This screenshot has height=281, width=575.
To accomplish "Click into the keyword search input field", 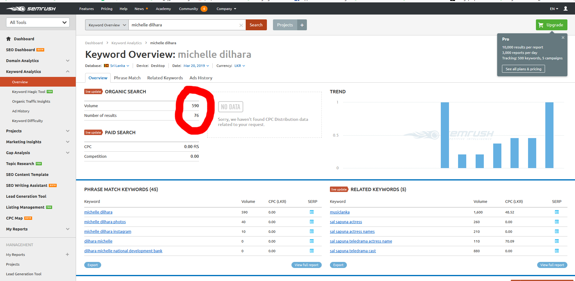I will (183, 25).
